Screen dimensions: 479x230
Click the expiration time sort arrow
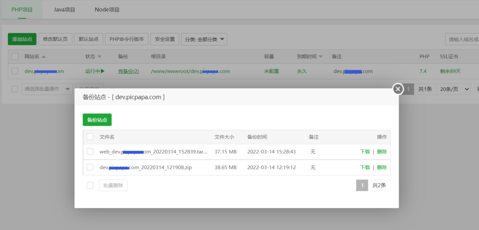(321, 56)
